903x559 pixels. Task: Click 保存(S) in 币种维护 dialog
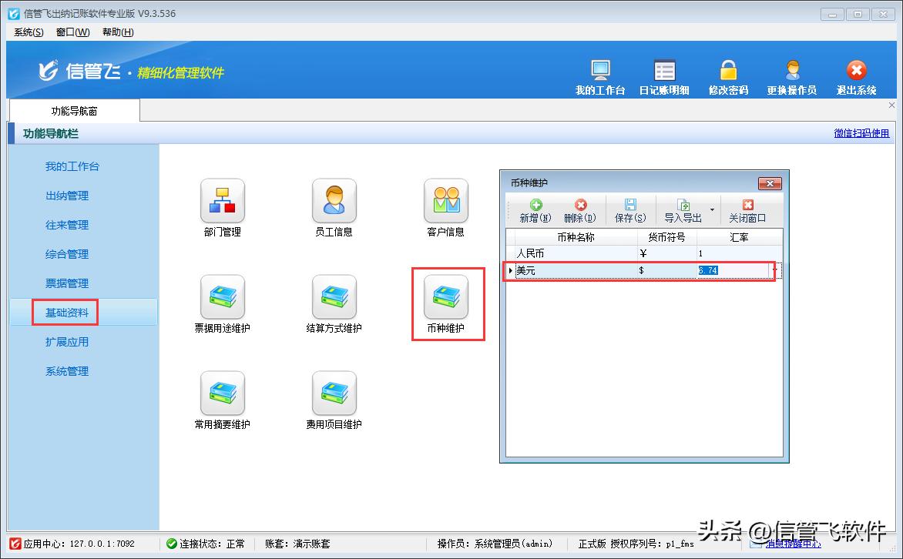[630, 211]
